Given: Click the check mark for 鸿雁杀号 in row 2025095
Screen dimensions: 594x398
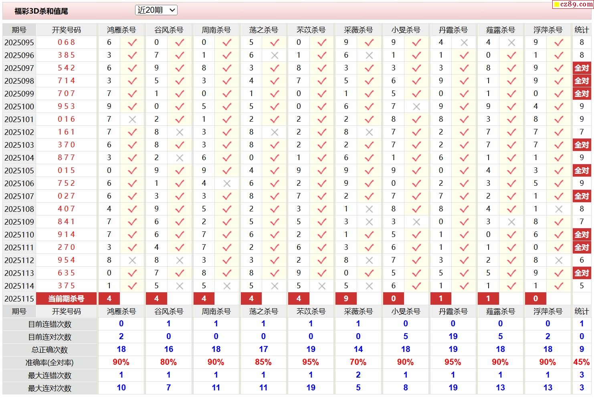Looking at the screenshot, I should 132,42.
